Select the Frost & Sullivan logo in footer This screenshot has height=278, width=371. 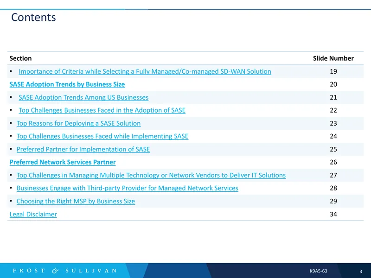64,271
